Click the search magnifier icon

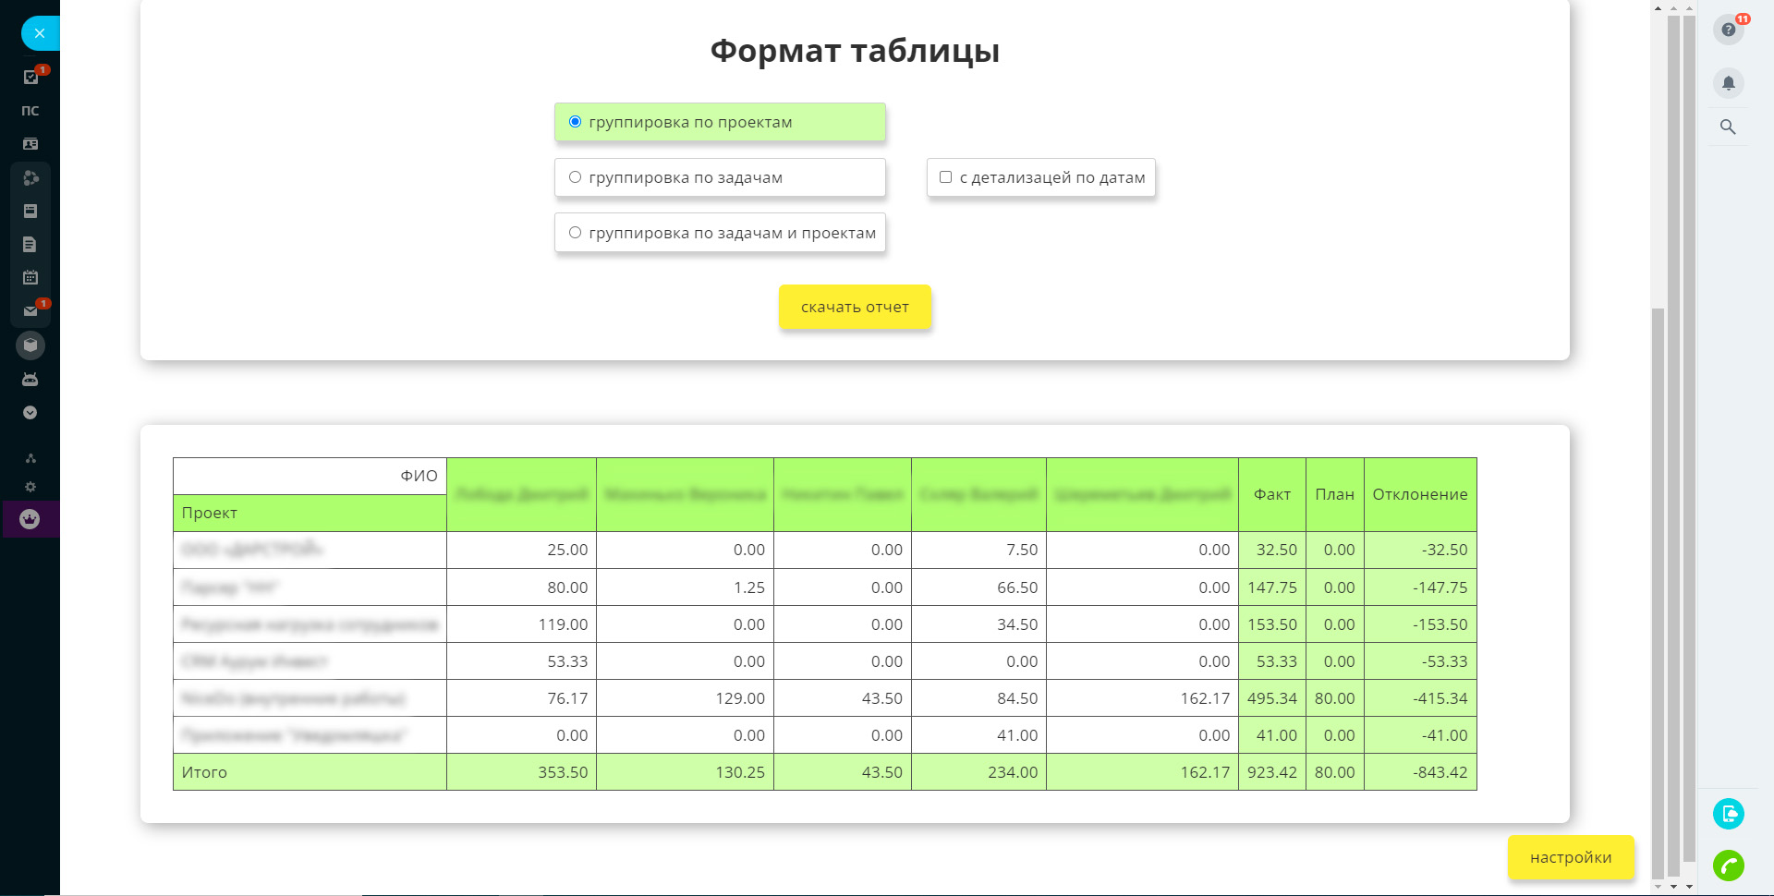[x=1728, y=127]
